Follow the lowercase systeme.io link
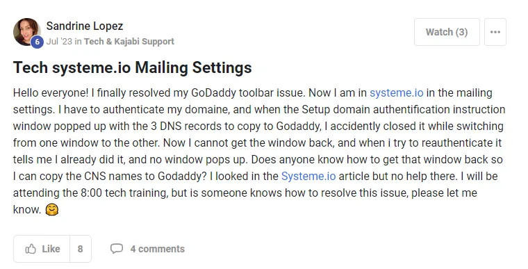Viewport: 528px width, 269px height. tap(396, 92)
